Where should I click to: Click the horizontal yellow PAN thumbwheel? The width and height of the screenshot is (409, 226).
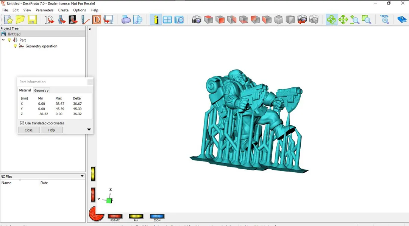[136, 217]
